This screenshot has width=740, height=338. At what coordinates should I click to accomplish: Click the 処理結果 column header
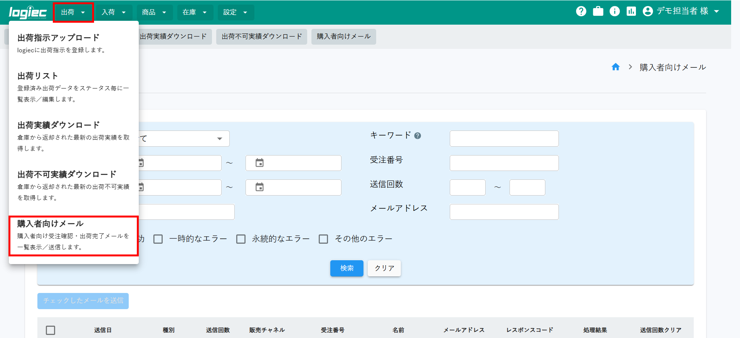coord(595,330)
